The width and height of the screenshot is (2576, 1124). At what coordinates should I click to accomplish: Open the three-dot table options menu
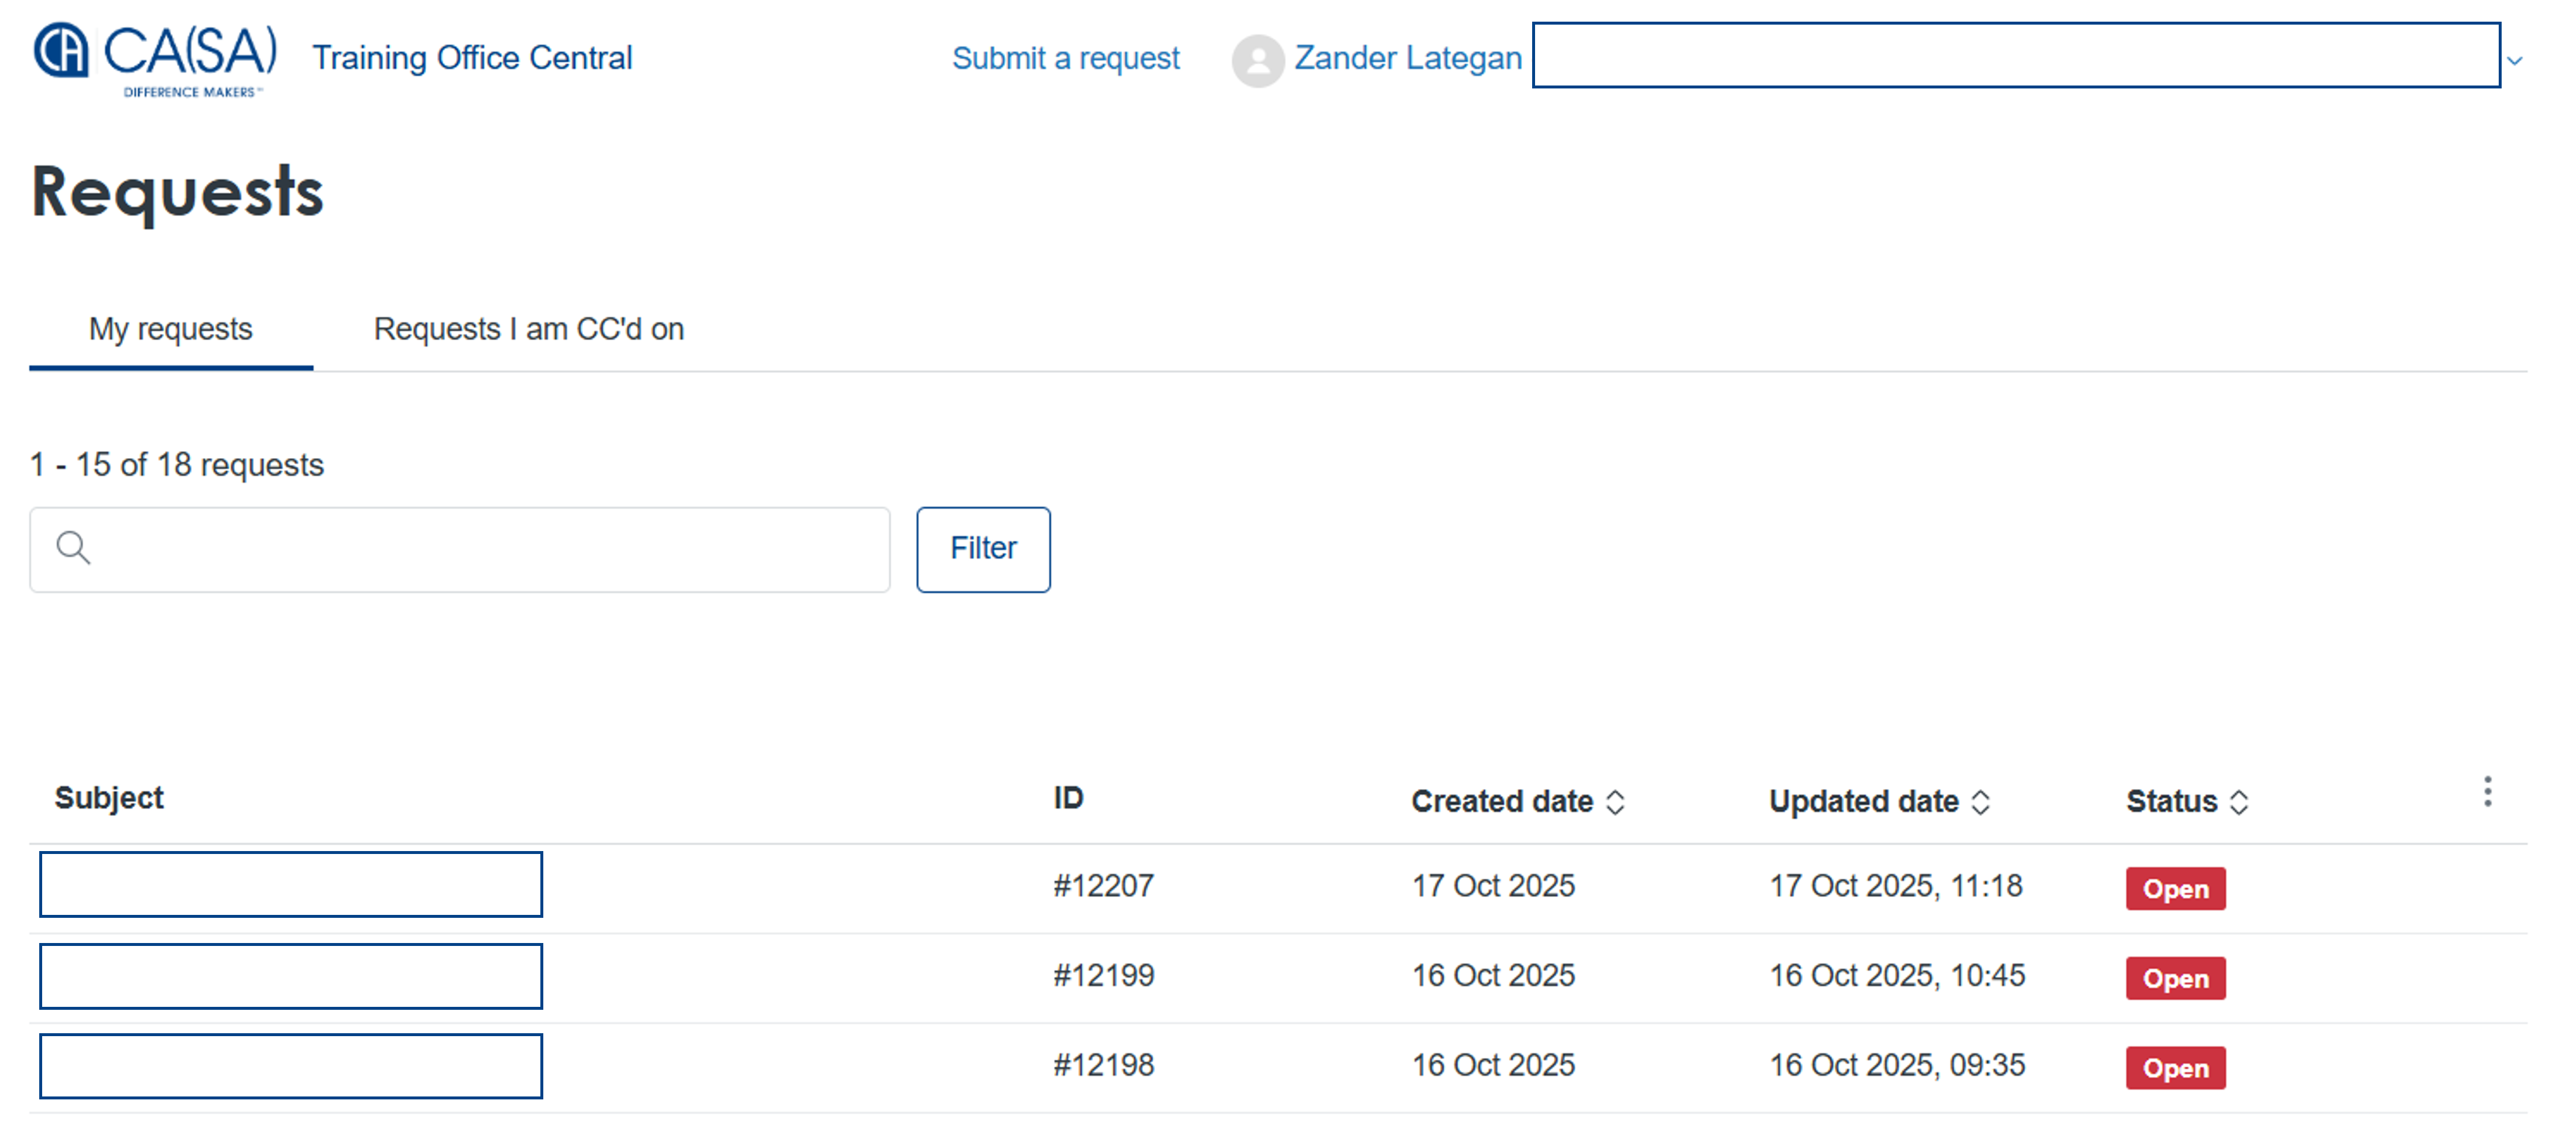click(2487, 792)
